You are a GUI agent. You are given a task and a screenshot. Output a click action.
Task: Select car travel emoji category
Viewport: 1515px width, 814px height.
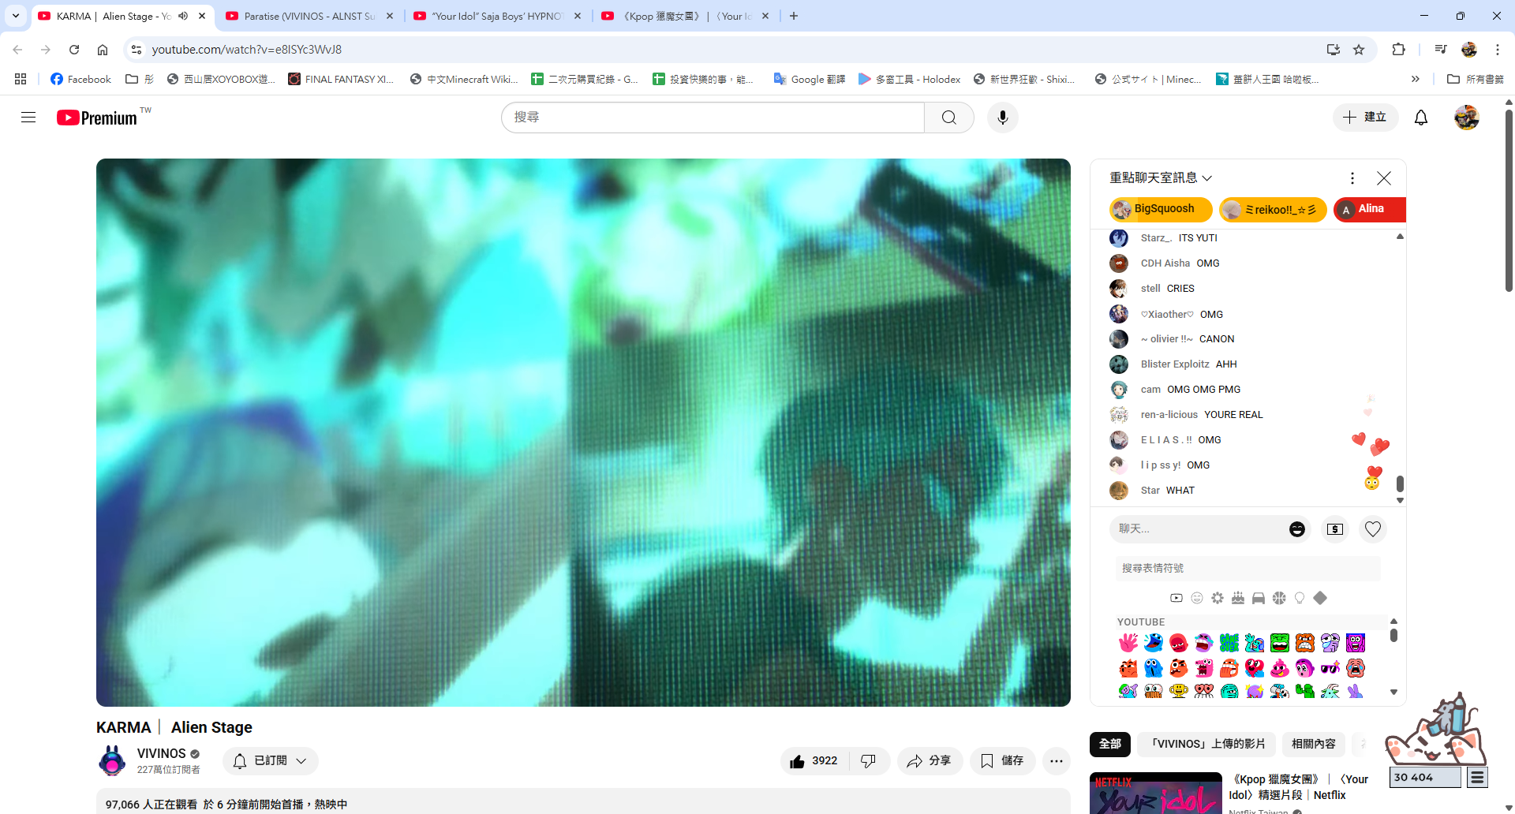coord(1259,598)
